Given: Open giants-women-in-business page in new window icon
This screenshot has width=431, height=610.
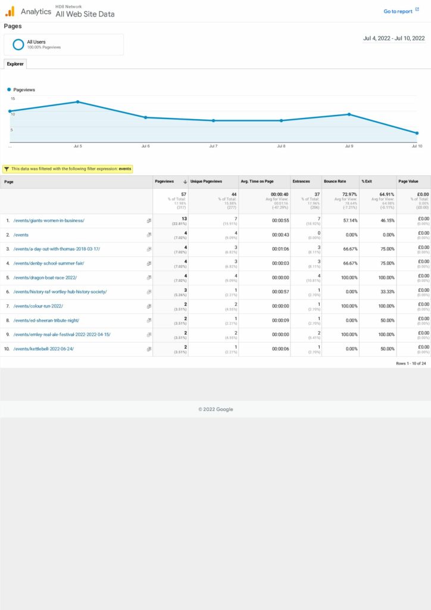Looking at the screenshot, I should click(x=149, y=220).
